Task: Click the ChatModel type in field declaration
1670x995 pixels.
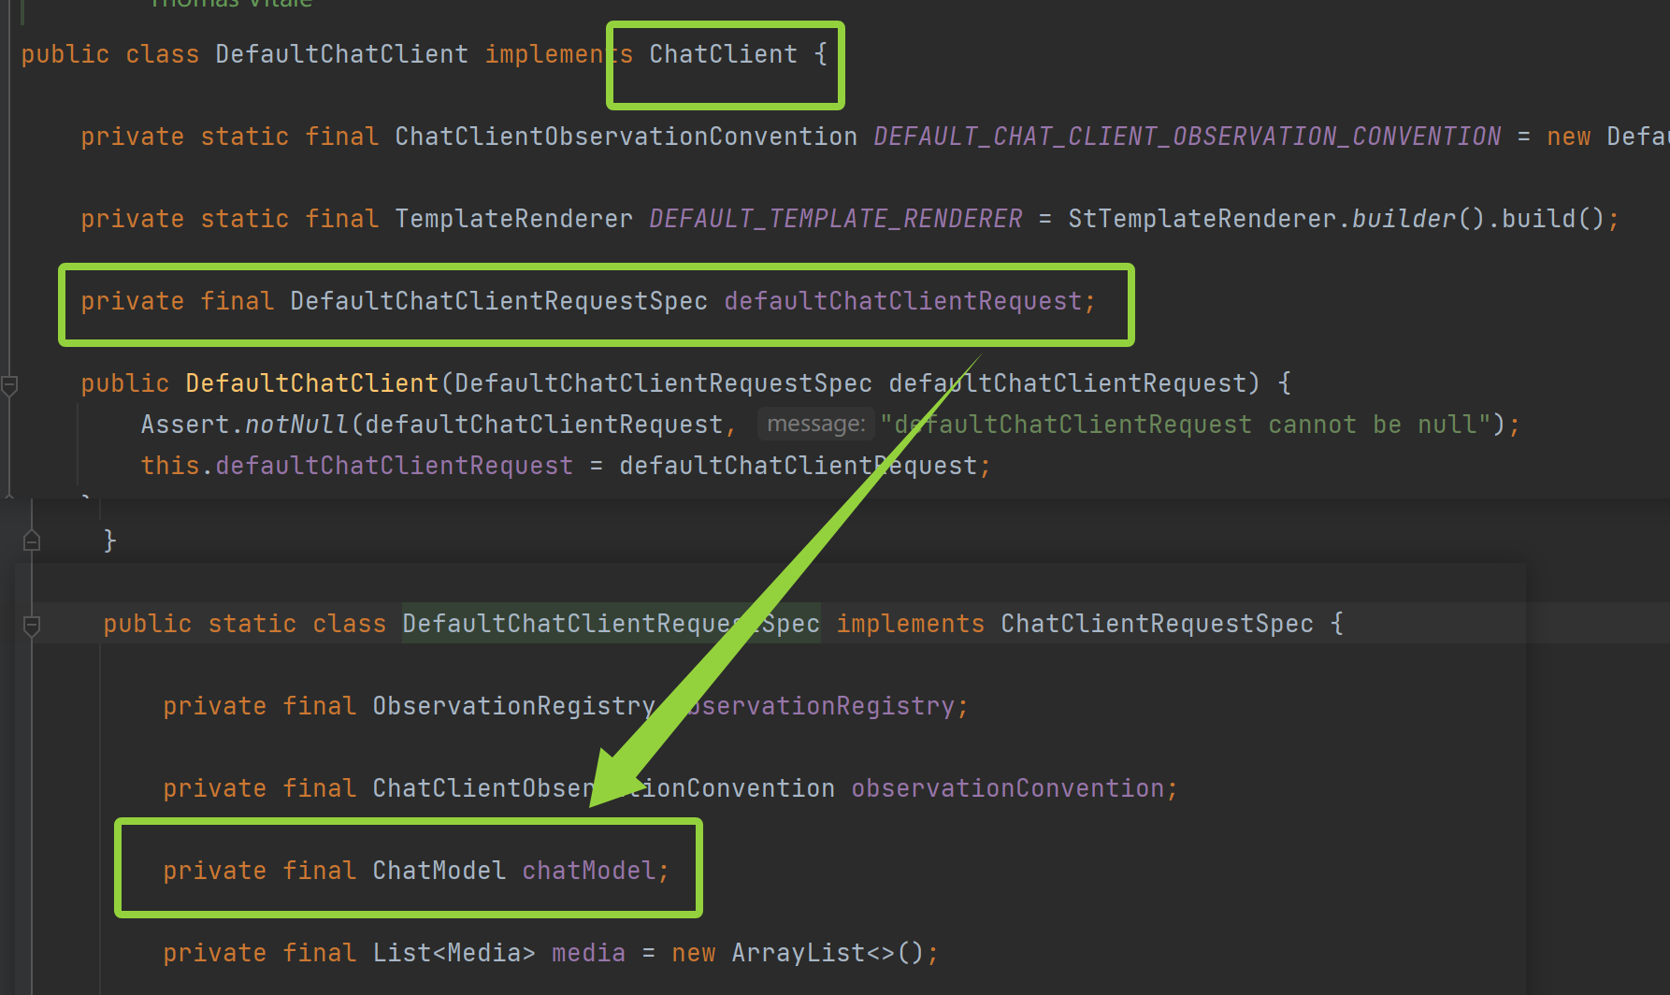Action: (x=439, y=871)
